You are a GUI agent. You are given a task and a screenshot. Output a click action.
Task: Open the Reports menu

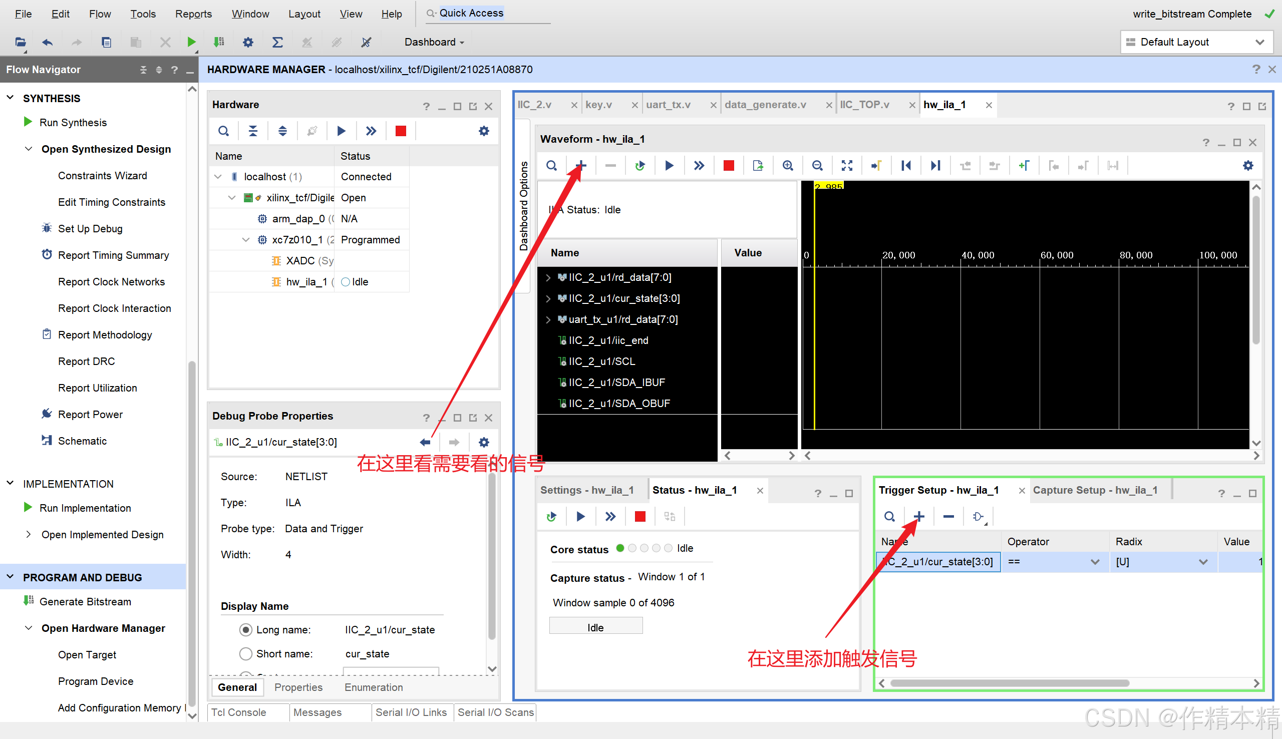coord(193,14)
